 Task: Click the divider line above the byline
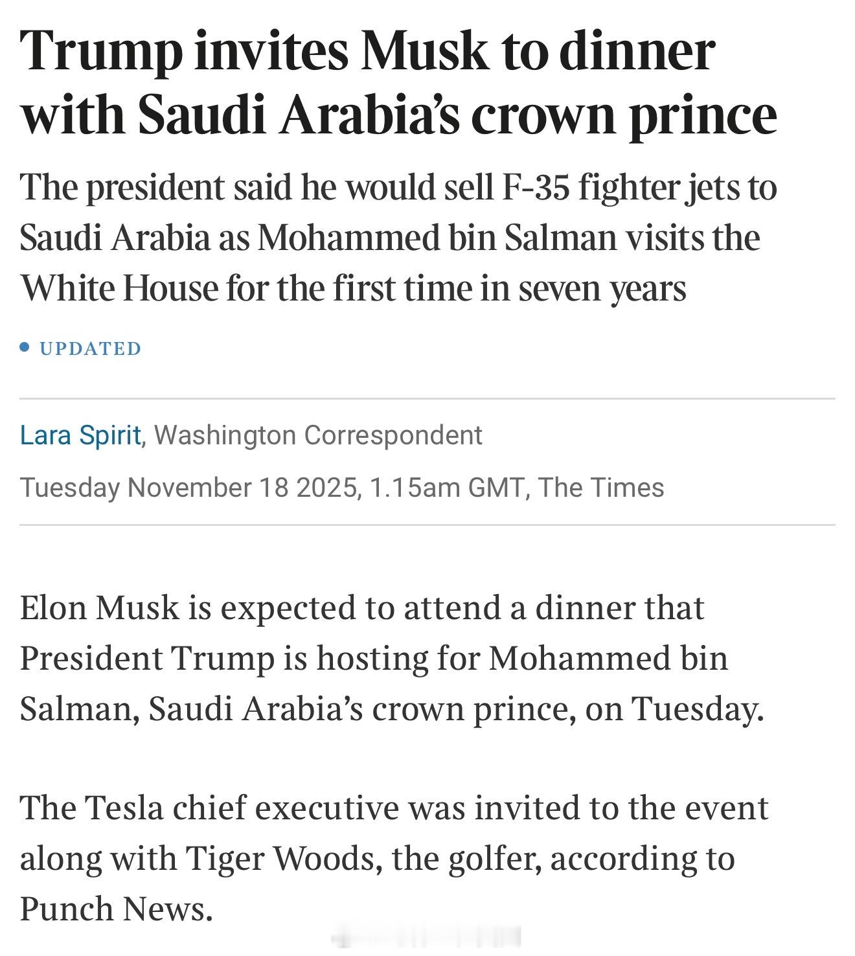tap(427, 398)
